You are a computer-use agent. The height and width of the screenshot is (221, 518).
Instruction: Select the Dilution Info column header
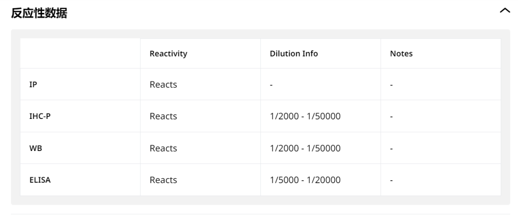point(294,54)
